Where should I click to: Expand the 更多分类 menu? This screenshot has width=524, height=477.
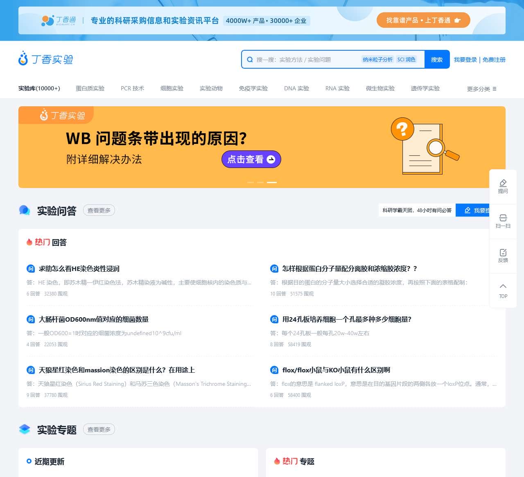482,89
